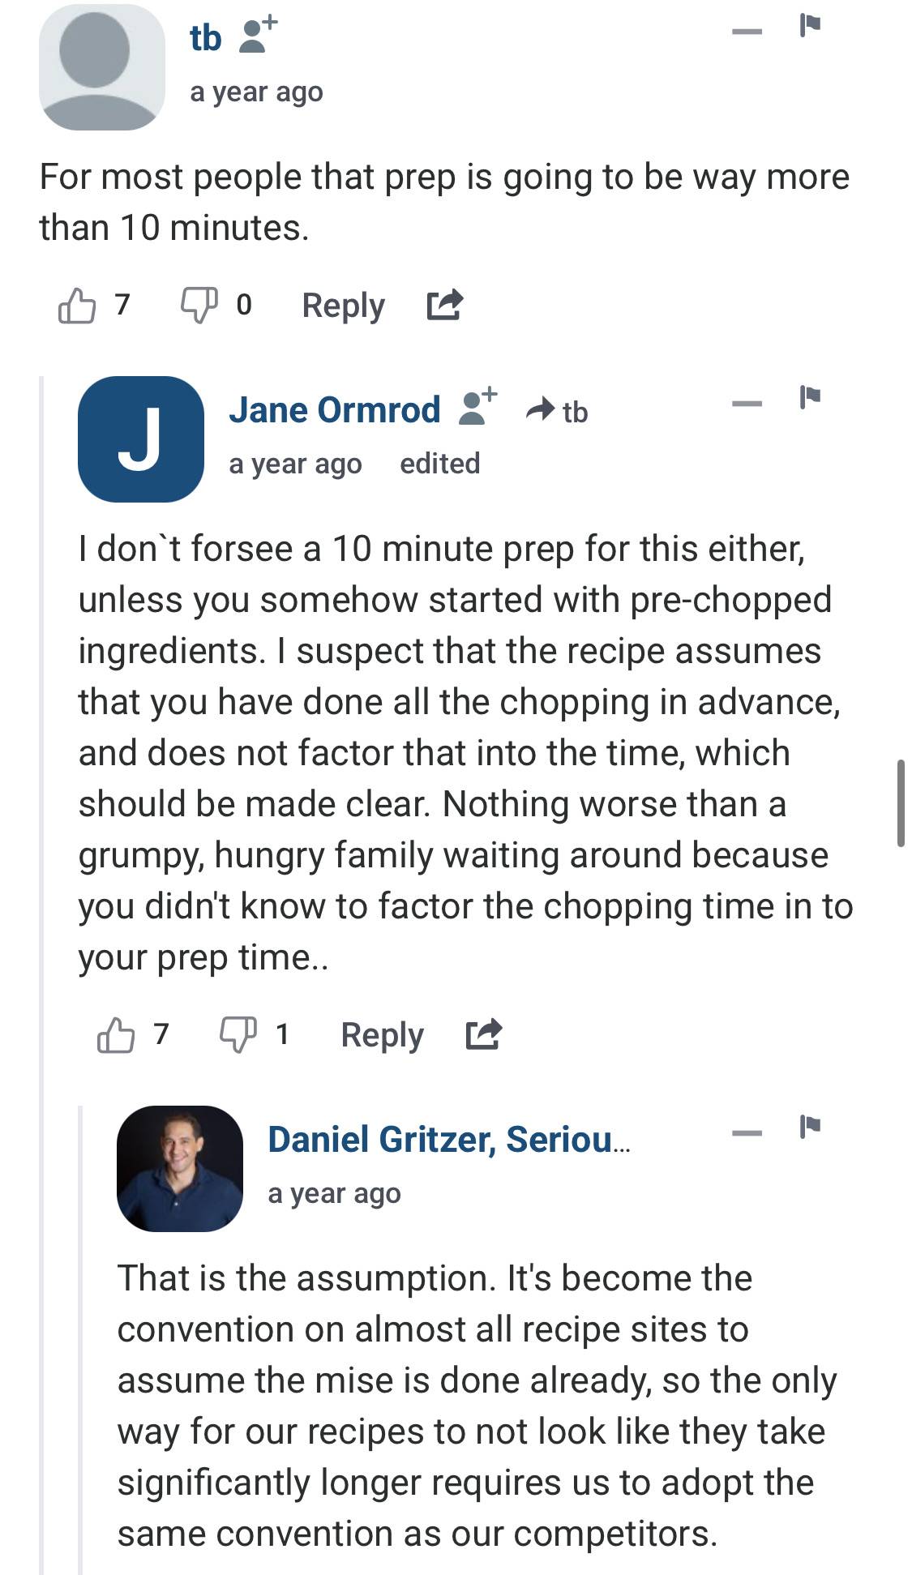Reply to tb's comment
The height and width of the screenshot is (1575, 912).
click(x=343, y=306)
